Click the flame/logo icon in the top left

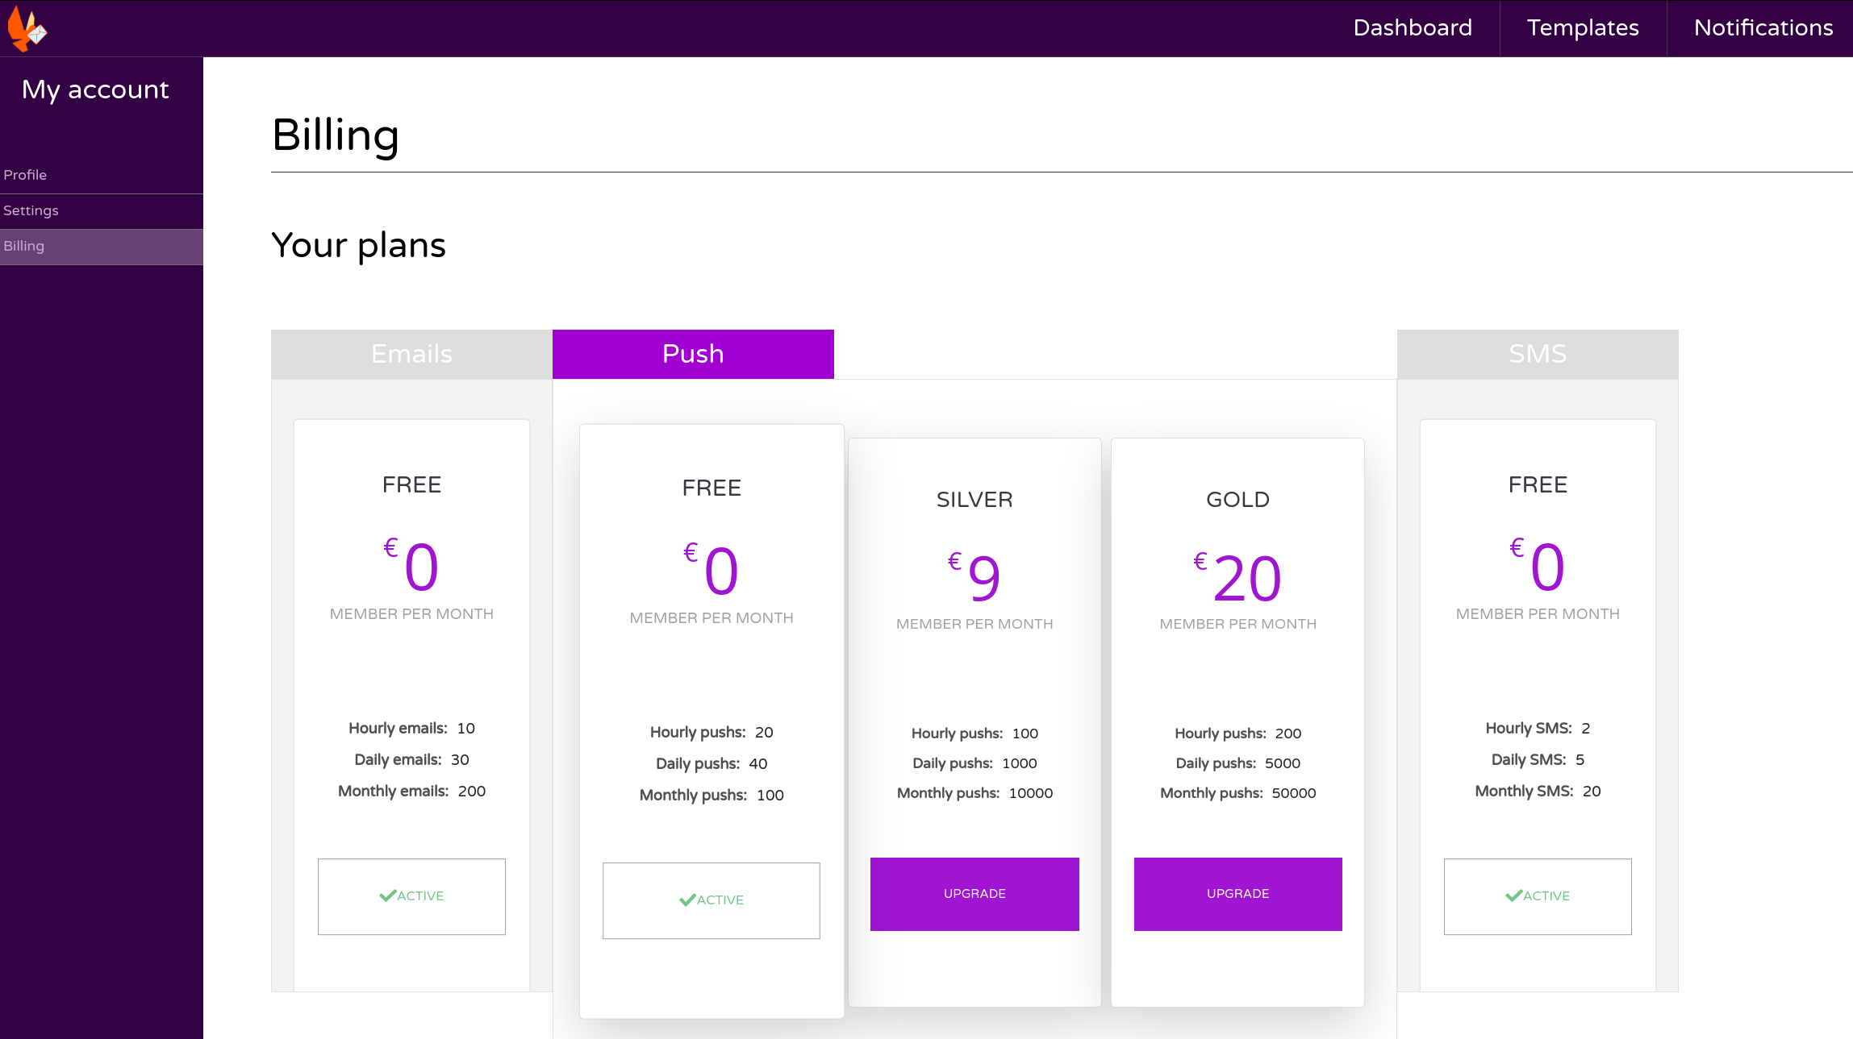click(28, 28)
